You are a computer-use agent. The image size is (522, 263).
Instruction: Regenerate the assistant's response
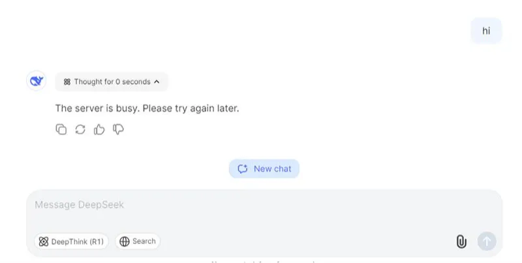pos(80,129)
